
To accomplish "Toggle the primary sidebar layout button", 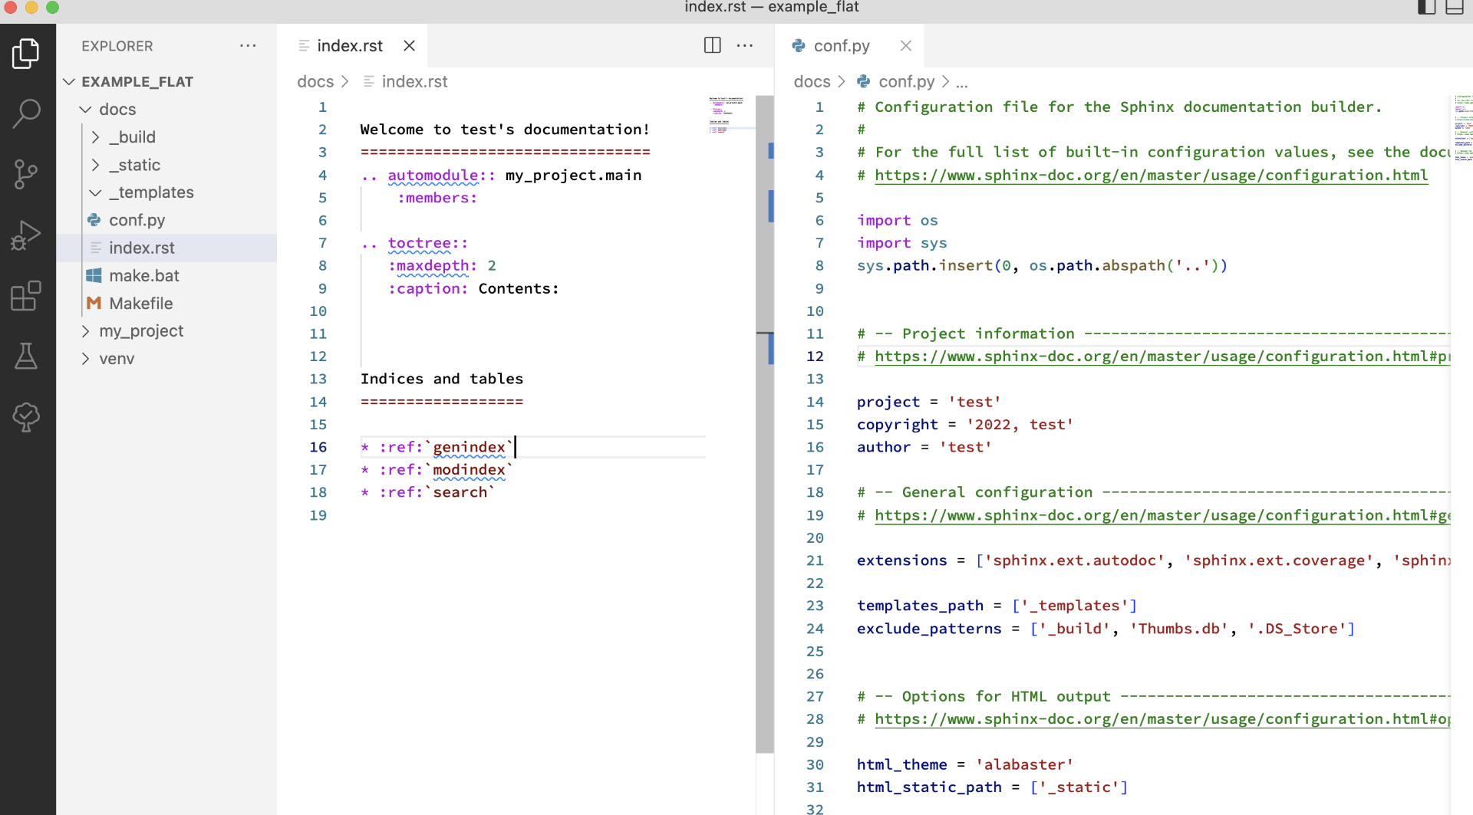I will 1426,8.
